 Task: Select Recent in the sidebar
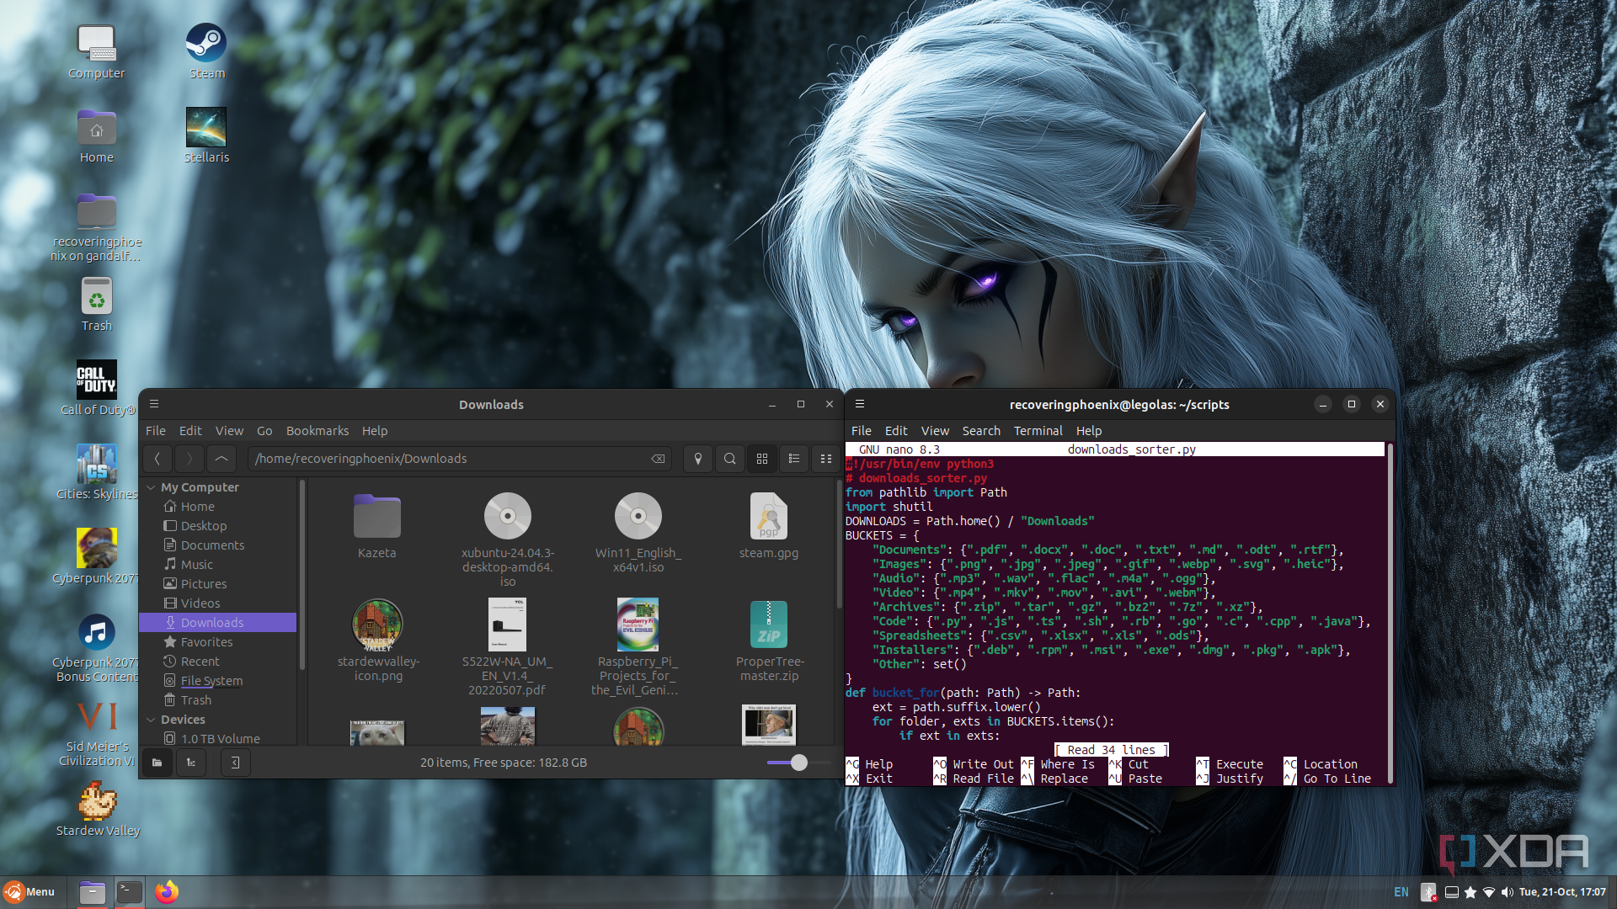pos(200,662)
